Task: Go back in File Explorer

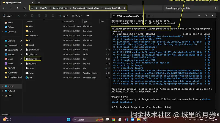Action: (x=4, y=8)
